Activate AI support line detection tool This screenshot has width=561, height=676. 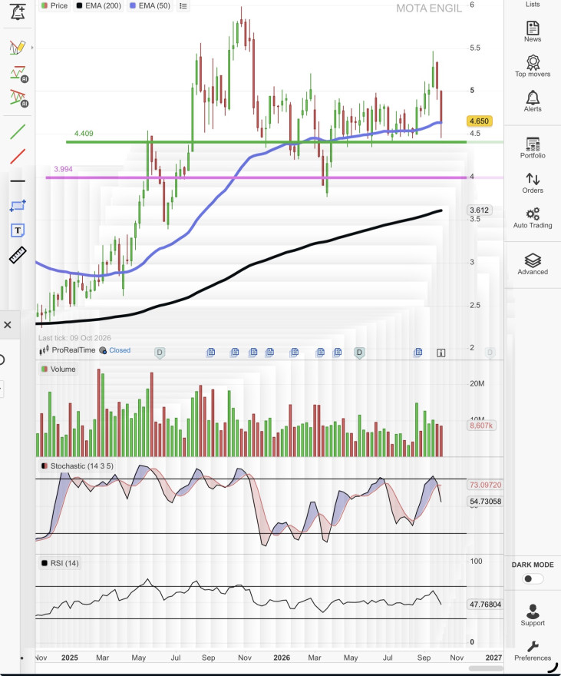(18, 75)
